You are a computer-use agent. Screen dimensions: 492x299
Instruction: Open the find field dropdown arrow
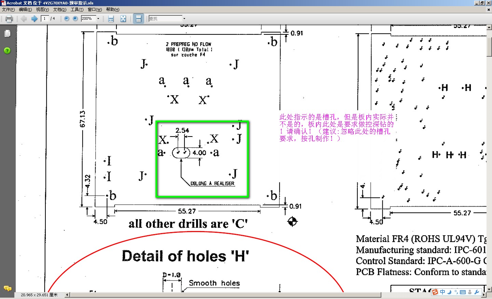(x=184, y=19)
